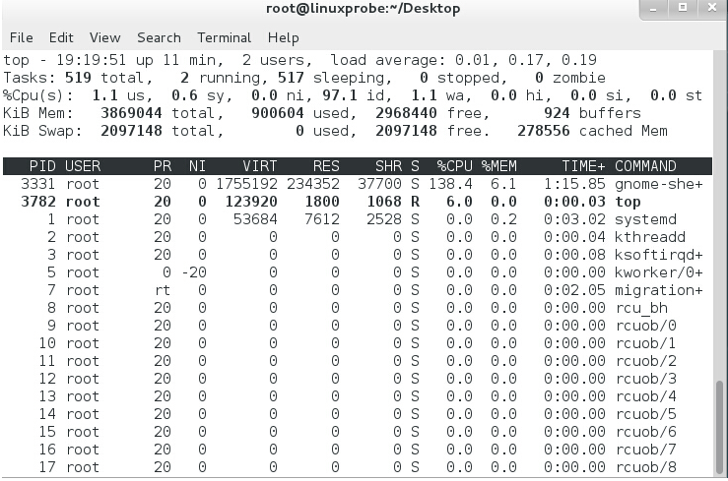Click the 1:15.85 time value

(574, 184)
